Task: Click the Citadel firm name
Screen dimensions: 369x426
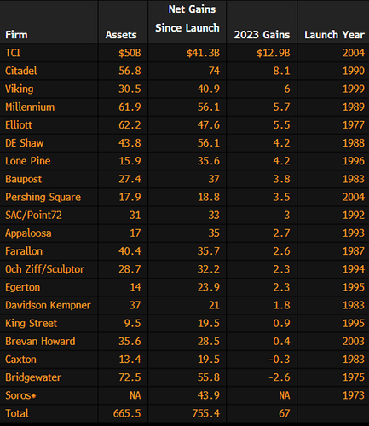Action: tap(21, 71)
